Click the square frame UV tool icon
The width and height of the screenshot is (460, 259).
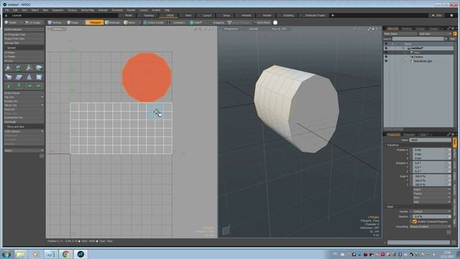[x=39, y=77]
